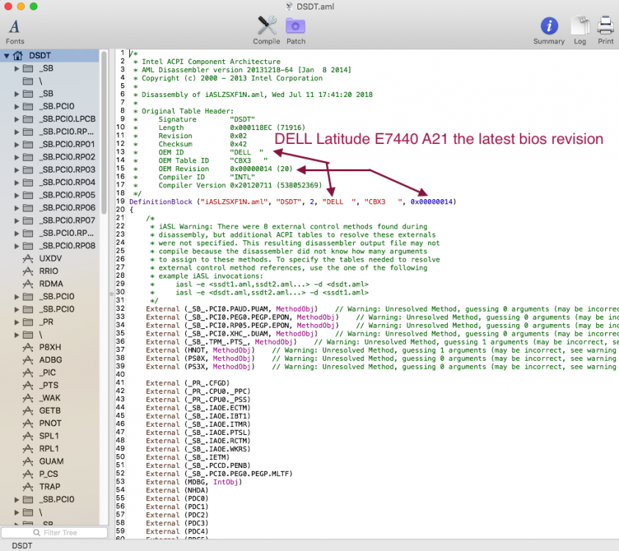Collapse the DSDT root tree node
The height and width of the screenshot is (551, 619).
7,56
